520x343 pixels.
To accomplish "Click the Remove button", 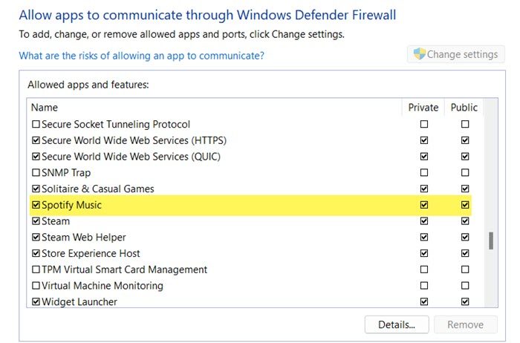I will coord(465,324).
